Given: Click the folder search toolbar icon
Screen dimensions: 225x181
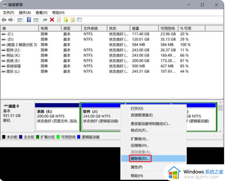Looking at the screenshot, I should [73, 20].
